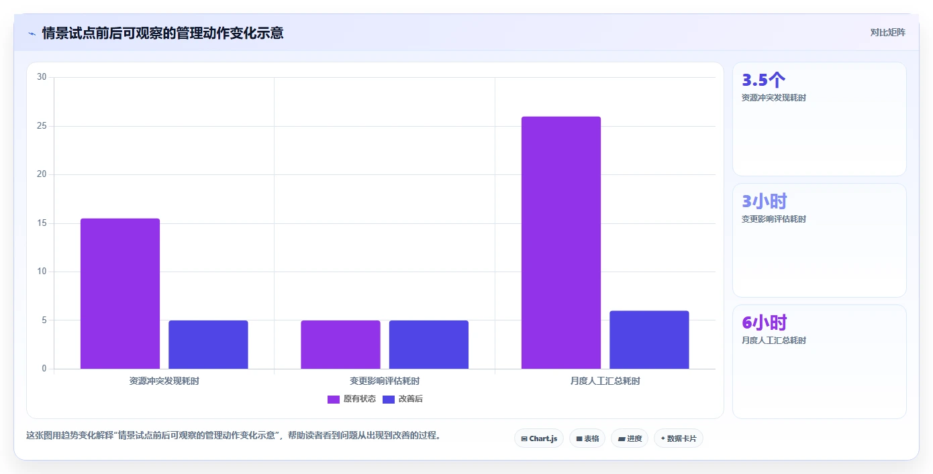The width and height of the screenshot is (933, 474).
Task: Click the purple 原有状态 bar for 变更影响评估耗时
Action: pos(340,345)
